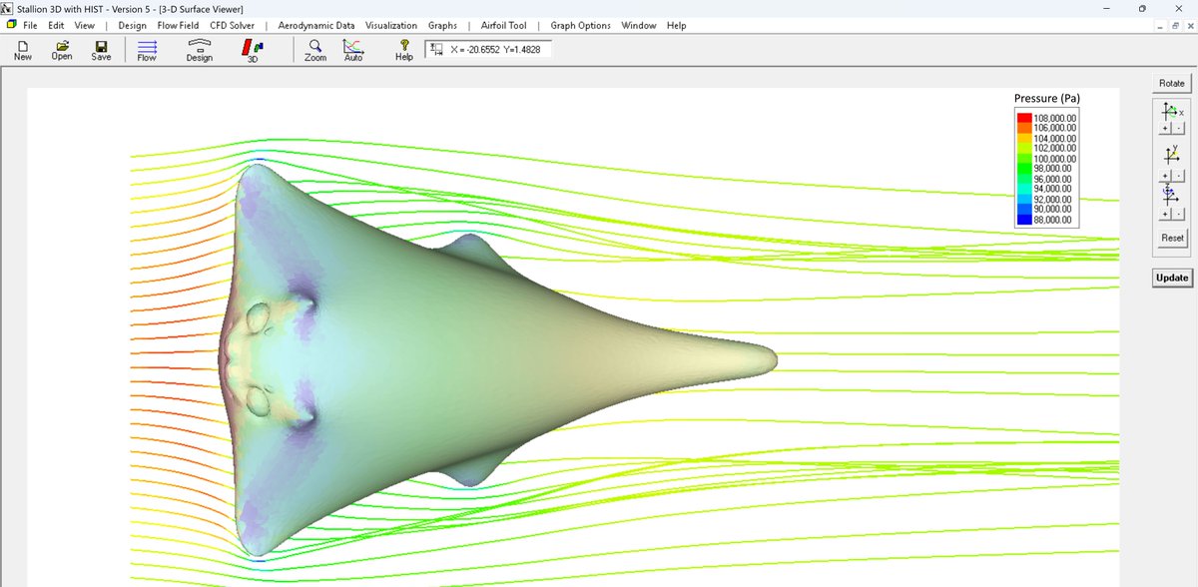Open the Window menu

(639, 25)
